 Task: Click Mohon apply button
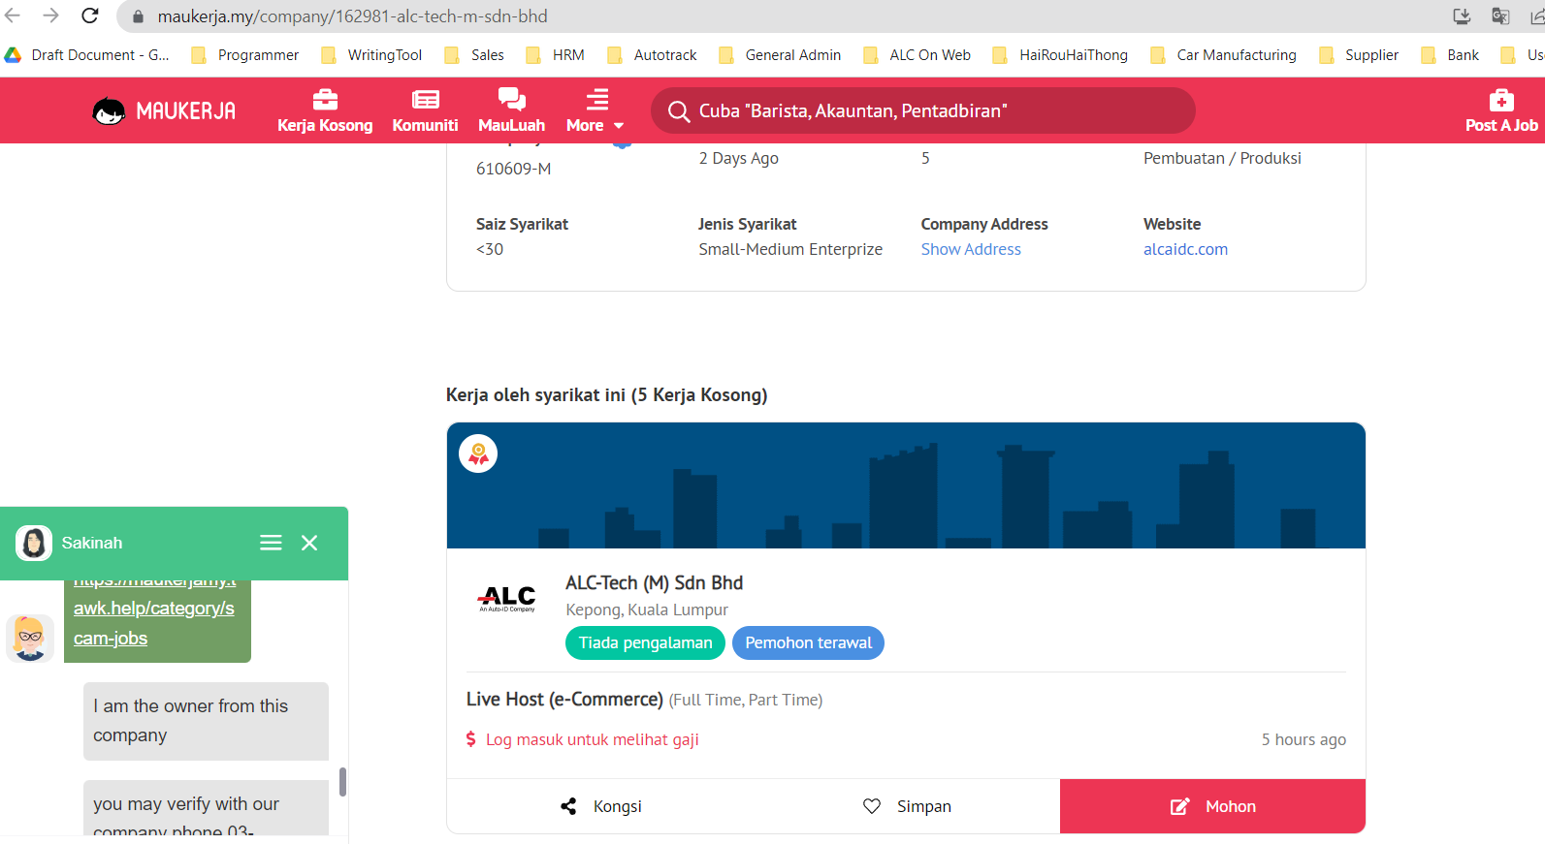(1212, 806)
